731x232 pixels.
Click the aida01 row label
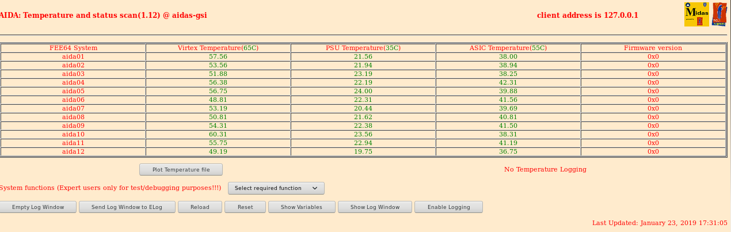coord(73,56)
